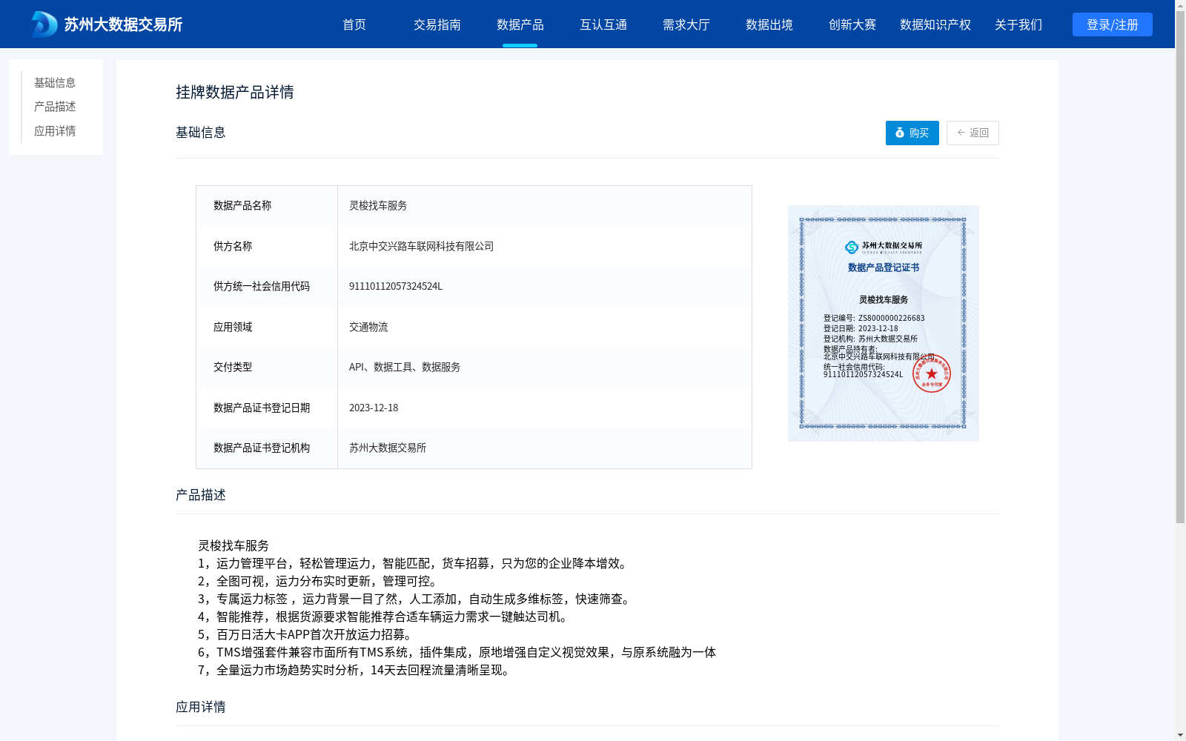Screen dimensions: 1186x741
Task: Click description line 5，百万日活大卡APP
Action: [308, 634]
